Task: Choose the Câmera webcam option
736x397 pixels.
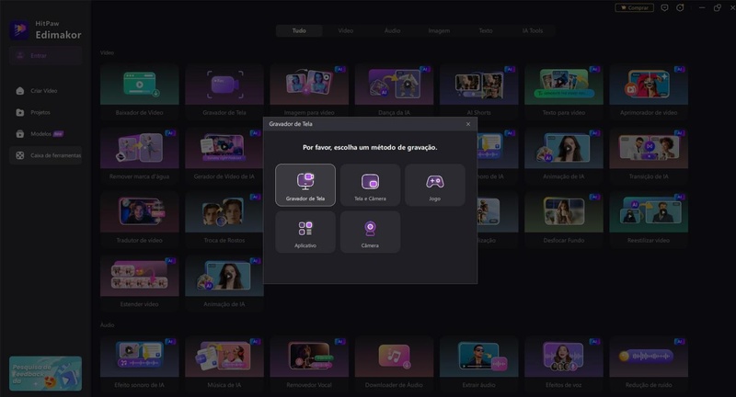Action: pos(370,232)
